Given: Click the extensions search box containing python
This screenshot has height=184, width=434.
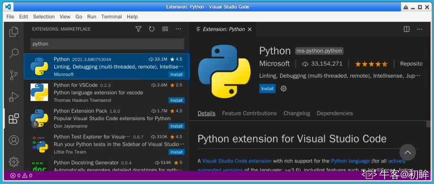Looking at the screenshot, I should (107, 44).
